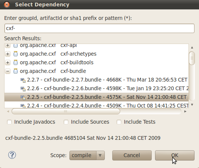Click the Scope label

point(58,155)
